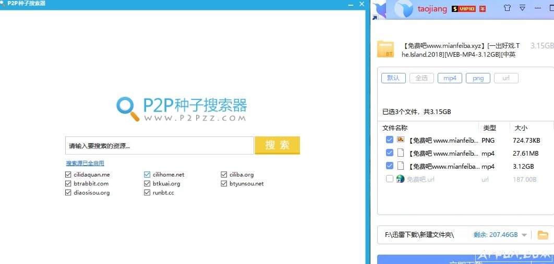Minimize the Xunlei window
The height and width of the screenshot is (264, 554).
[538, 8]
